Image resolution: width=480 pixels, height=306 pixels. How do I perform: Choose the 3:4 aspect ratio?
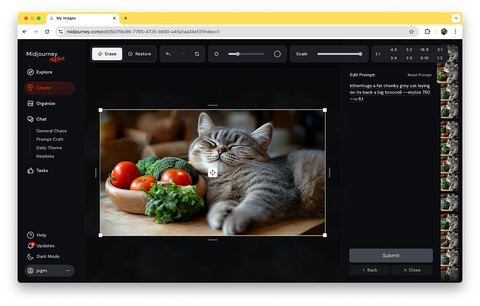coord(394,58)
